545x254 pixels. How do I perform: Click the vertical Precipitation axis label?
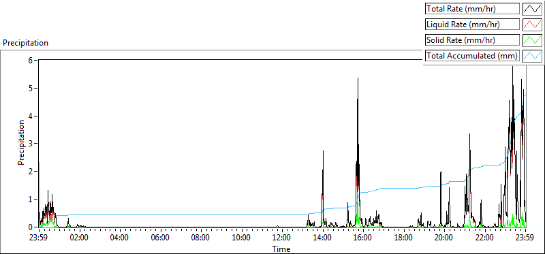point(21,142)
